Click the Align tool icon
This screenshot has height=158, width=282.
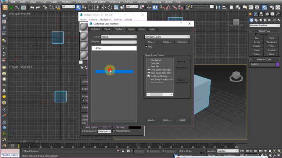(x=224, y=7)
